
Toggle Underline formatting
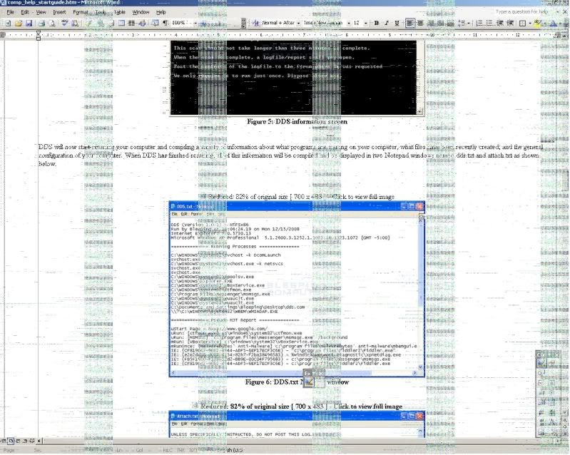point(397,24)
